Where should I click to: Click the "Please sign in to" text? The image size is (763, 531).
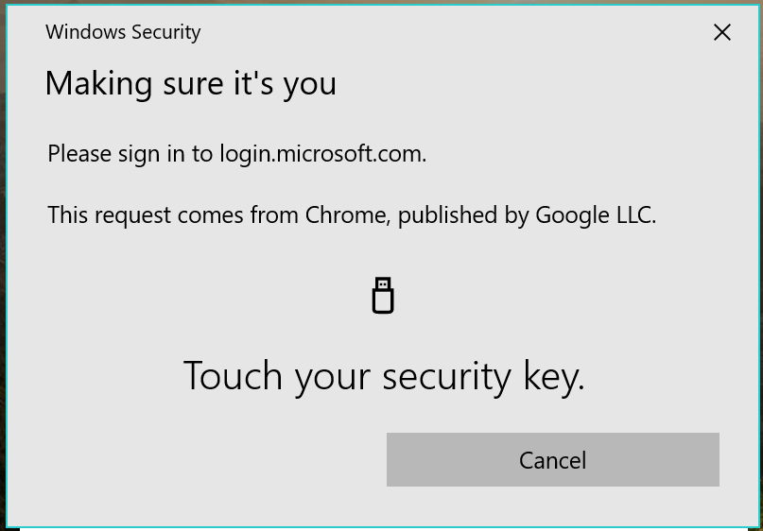(130, 153)
